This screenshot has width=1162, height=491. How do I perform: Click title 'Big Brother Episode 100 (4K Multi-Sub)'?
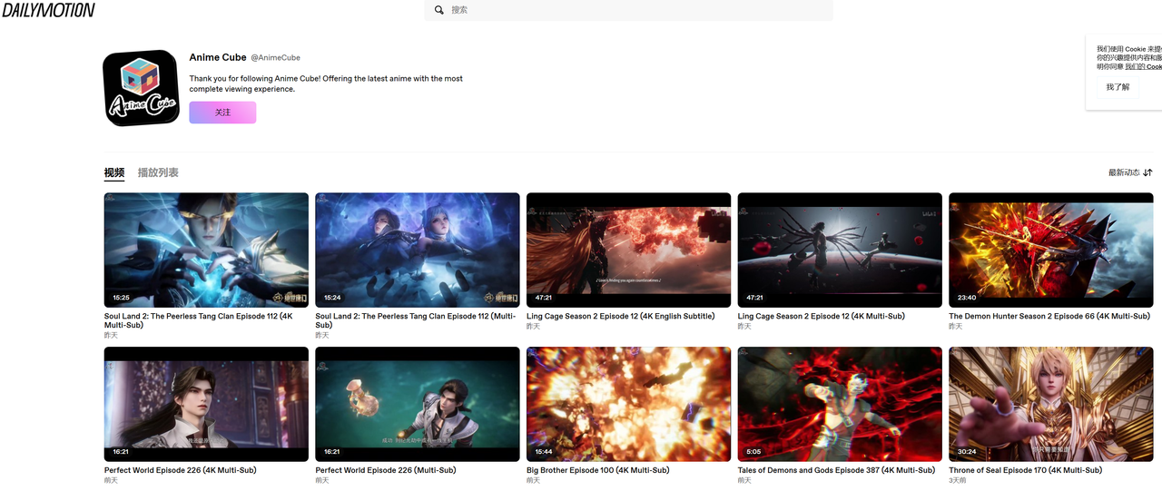point(597,470)
